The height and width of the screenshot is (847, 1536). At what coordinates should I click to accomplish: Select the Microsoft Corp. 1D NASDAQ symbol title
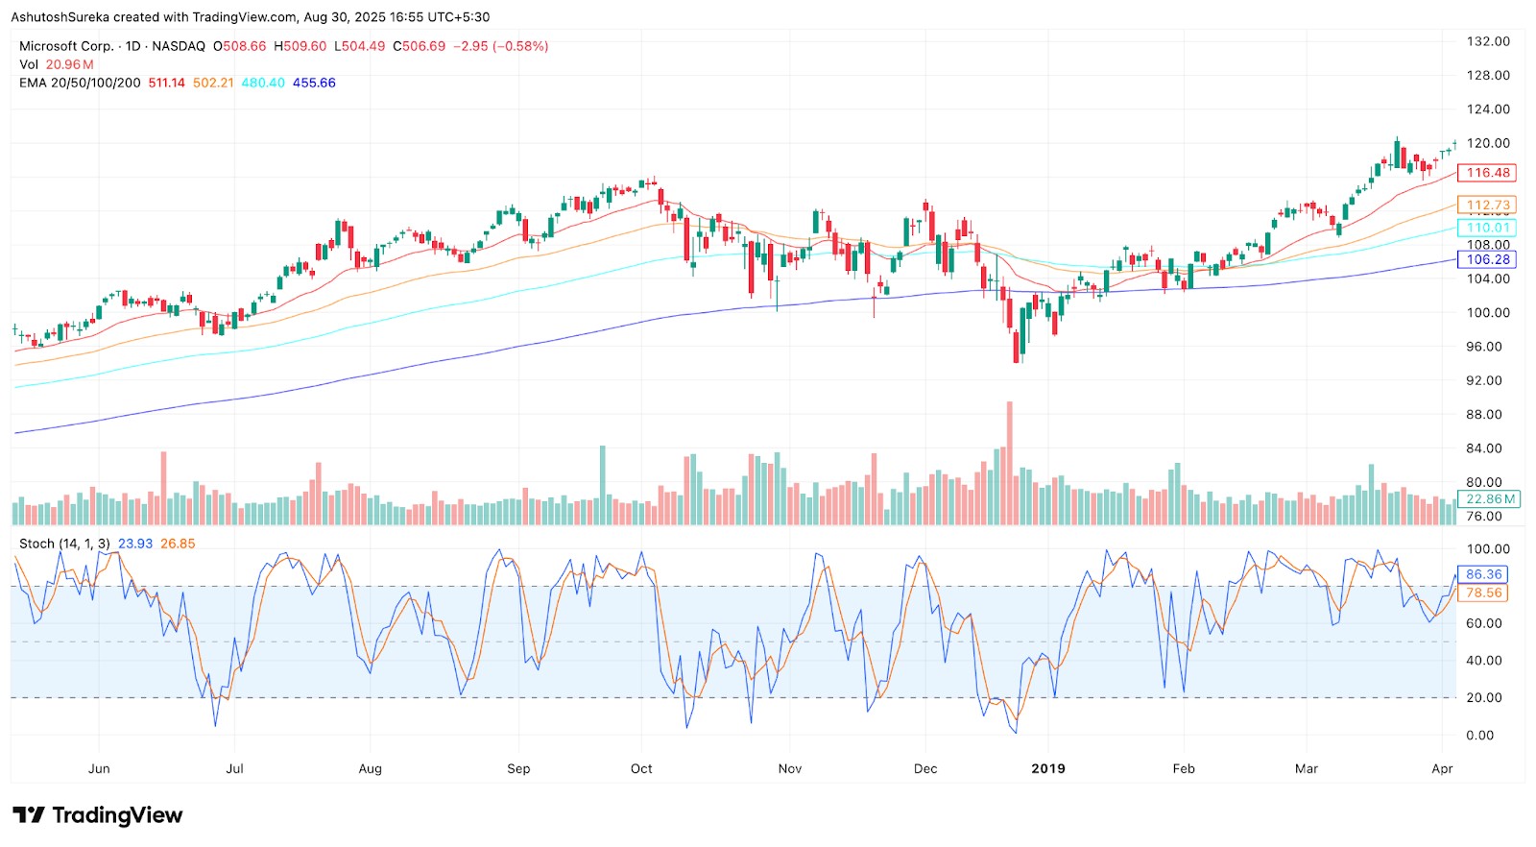pos(112,46)
